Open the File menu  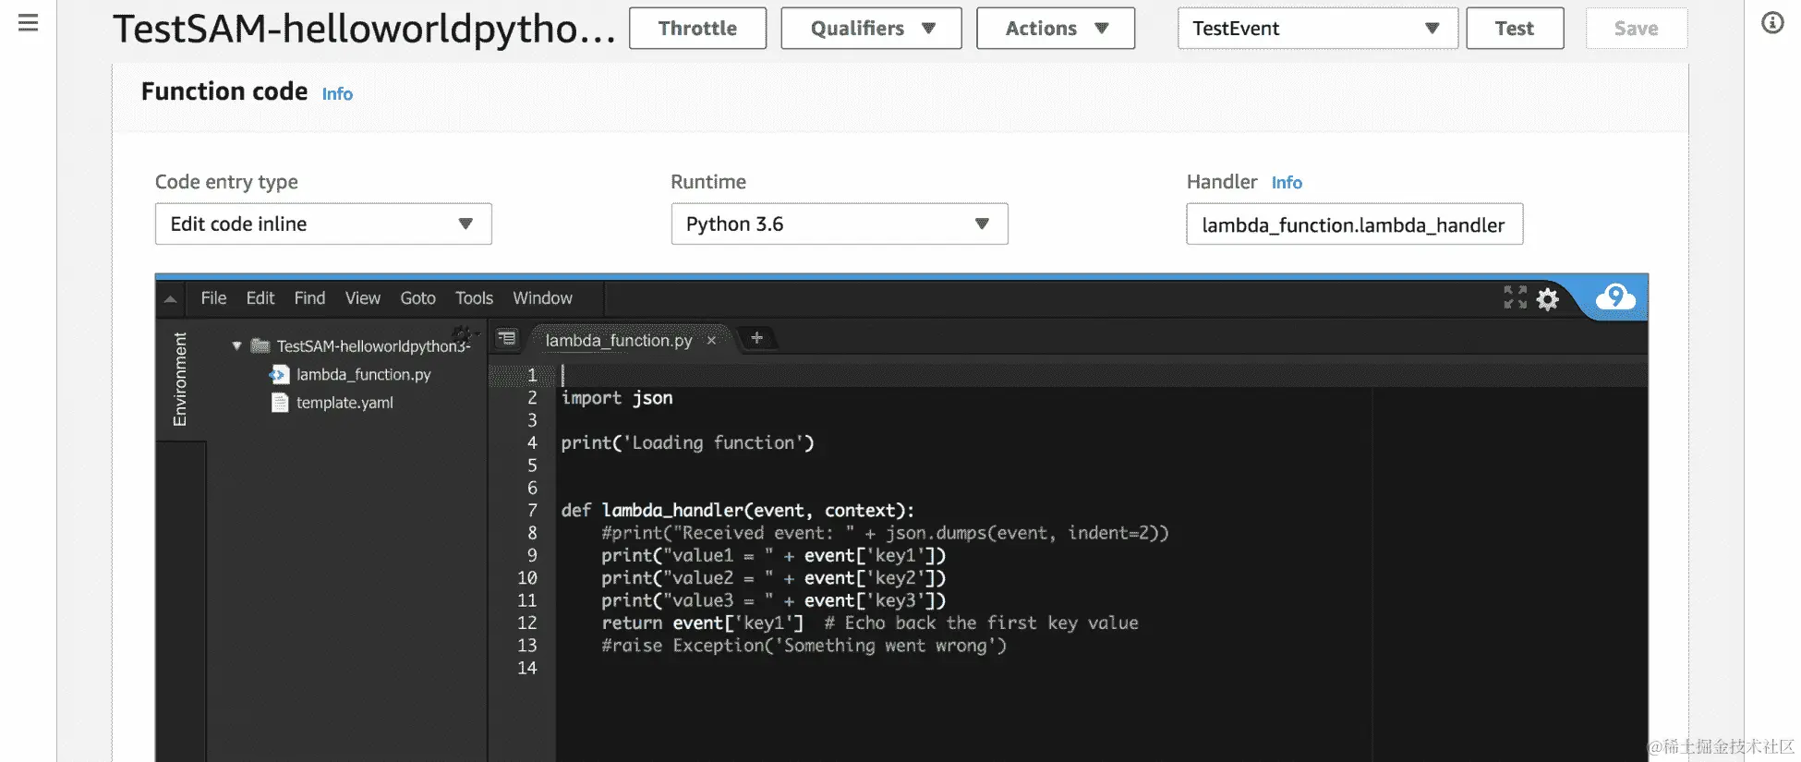click(213, 298)
